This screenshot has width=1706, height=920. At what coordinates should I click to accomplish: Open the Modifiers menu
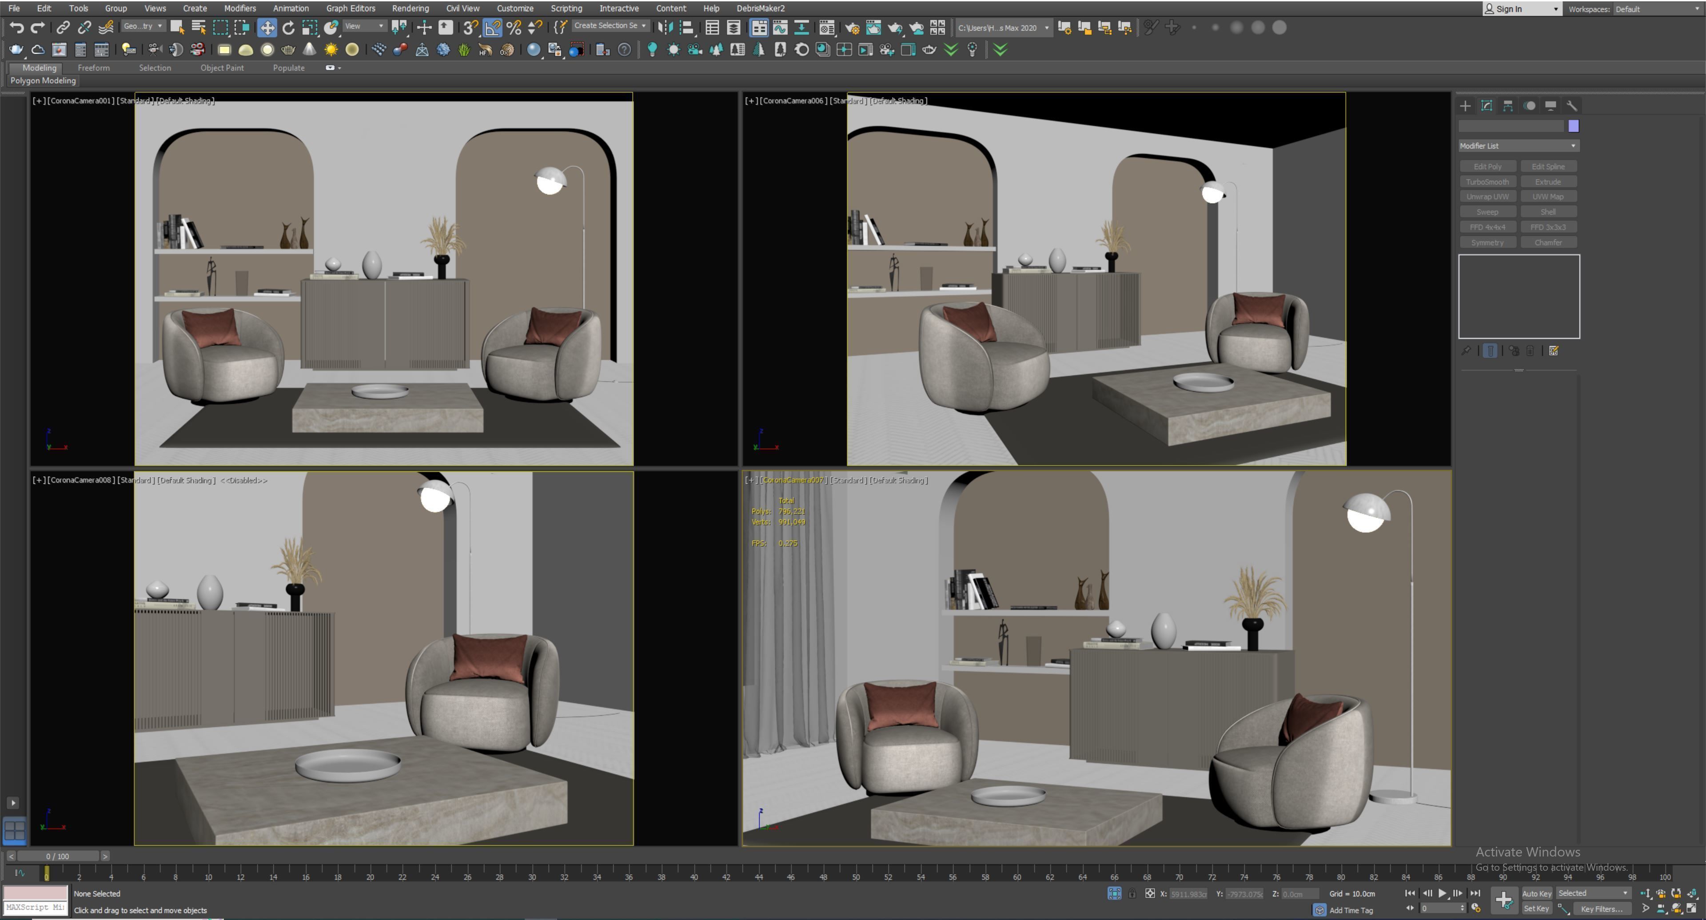240,8
